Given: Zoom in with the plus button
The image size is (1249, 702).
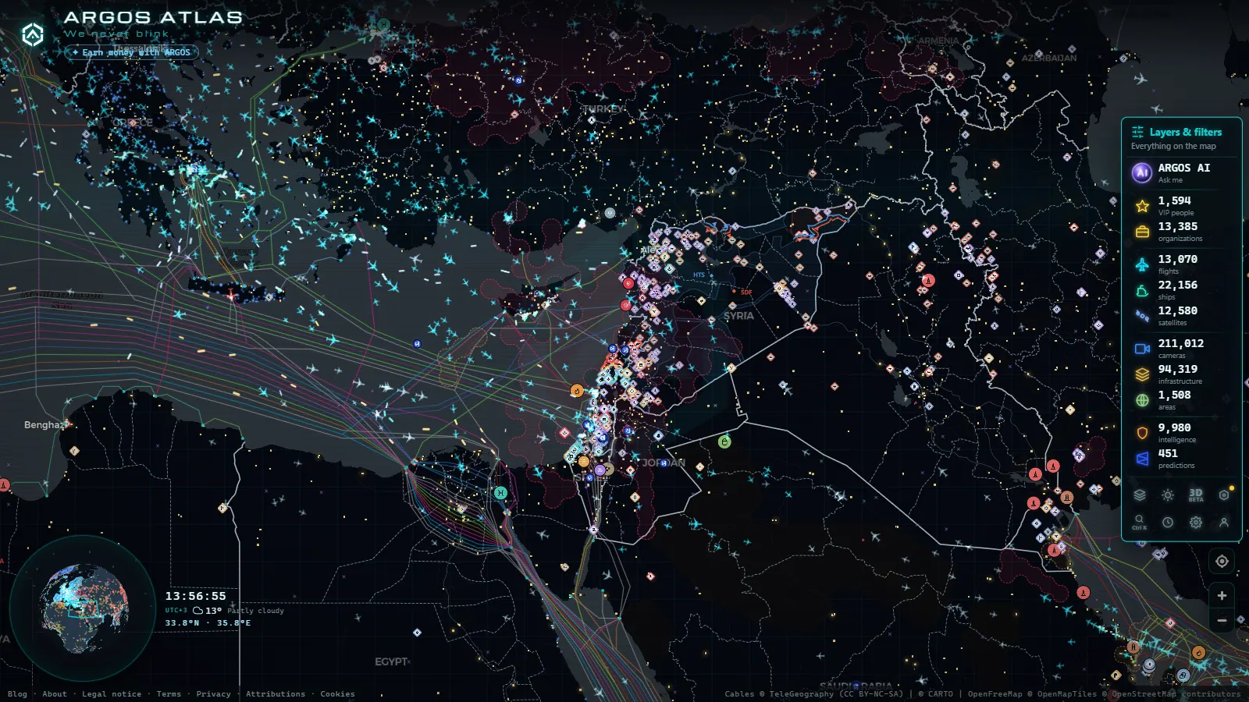Looking at the screenshot, I should click(1222, 596).
